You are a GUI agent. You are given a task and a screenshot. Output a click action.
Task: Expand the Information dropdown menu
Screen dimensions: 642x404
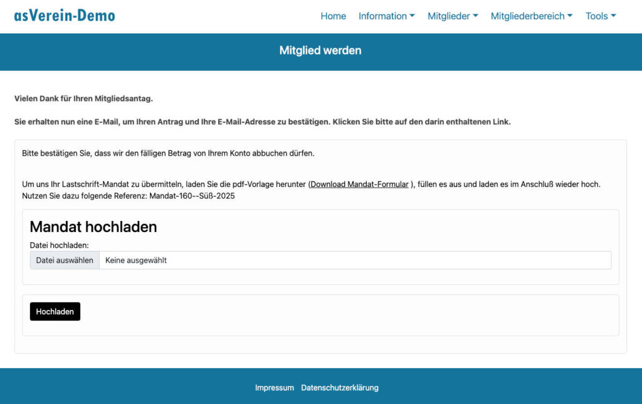tap(386, 16)
